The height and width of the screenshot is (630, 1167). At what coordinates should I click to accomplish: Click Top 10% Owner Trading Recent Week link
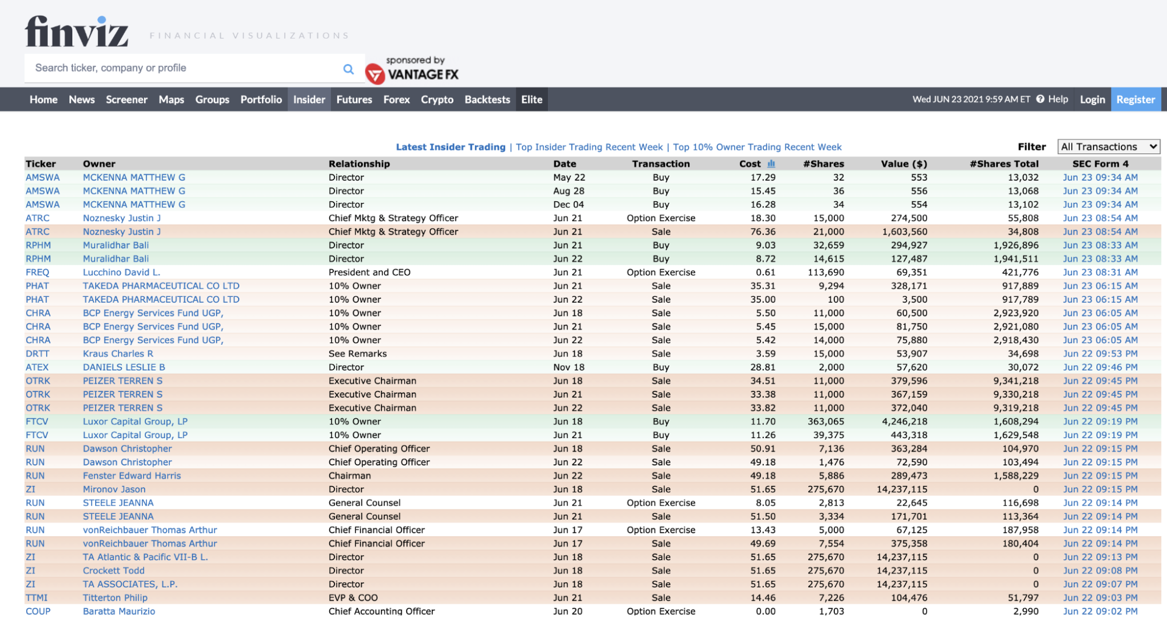[x=759, y=148]
